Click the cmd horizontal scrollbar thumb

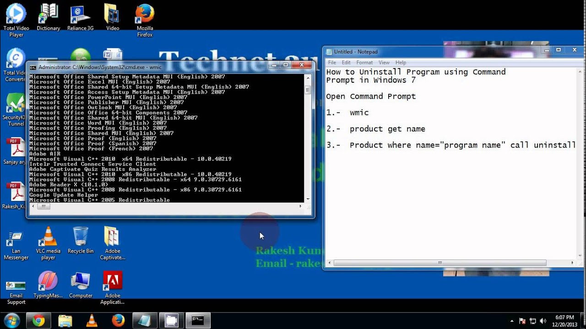(x=43, y=206)
